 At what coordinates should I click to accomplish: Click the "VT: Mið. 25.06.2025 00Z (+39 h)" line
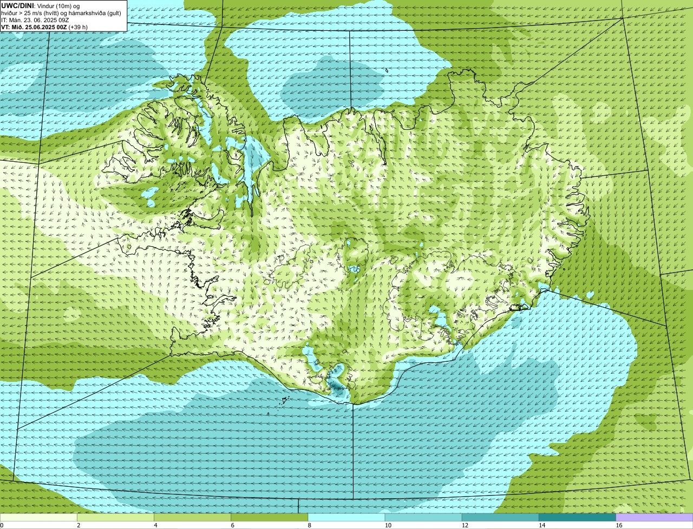pos(44,27)
